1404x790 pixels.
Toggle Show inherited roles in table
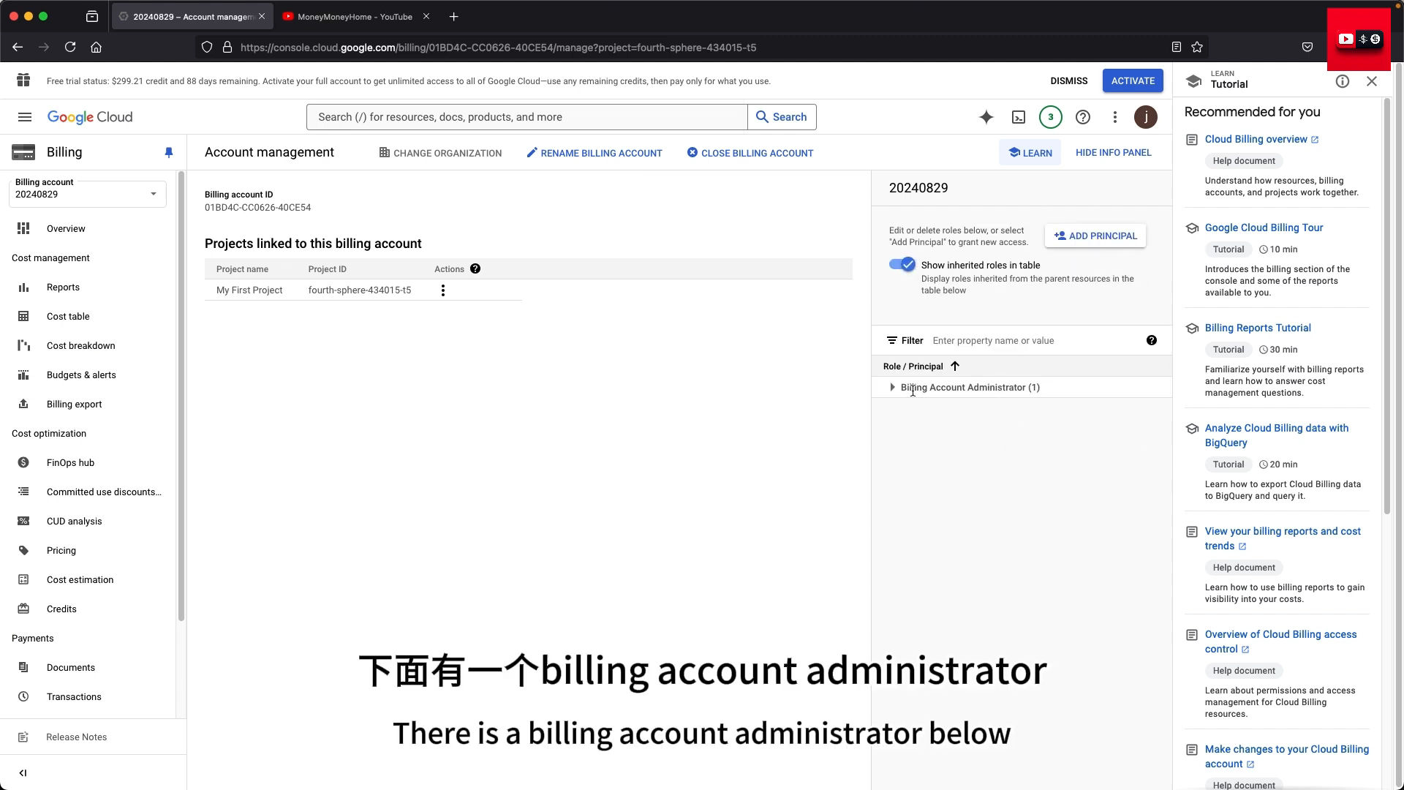902,265
